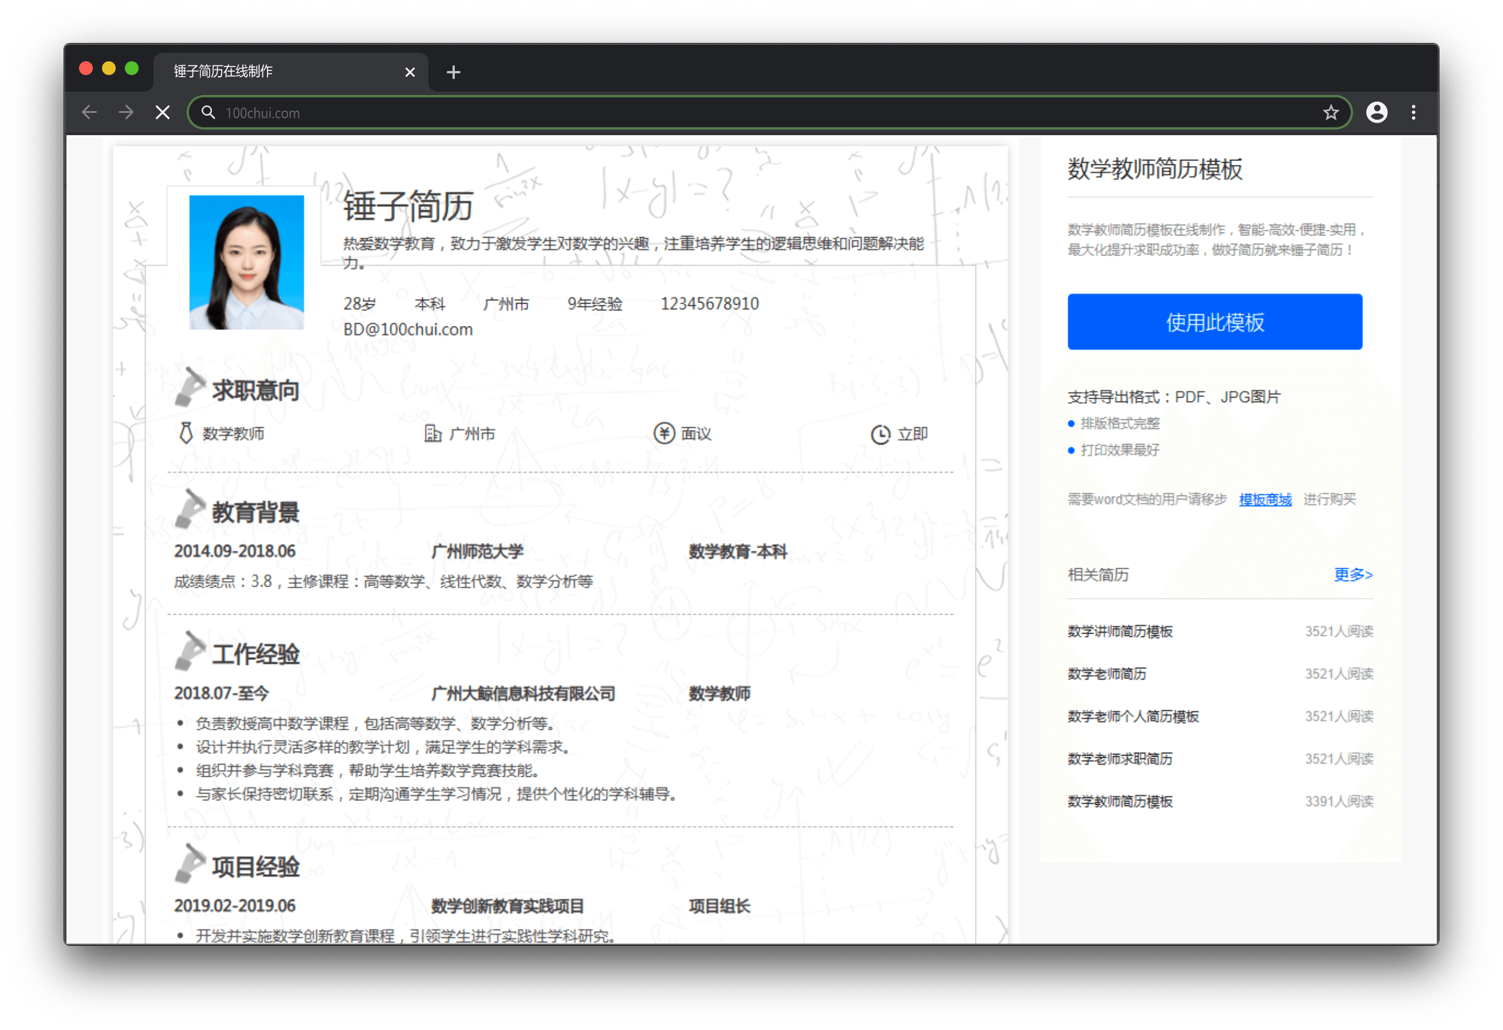Click the browser back arrow
The height and width of the screenshot is (1030, 1503).
89,113
